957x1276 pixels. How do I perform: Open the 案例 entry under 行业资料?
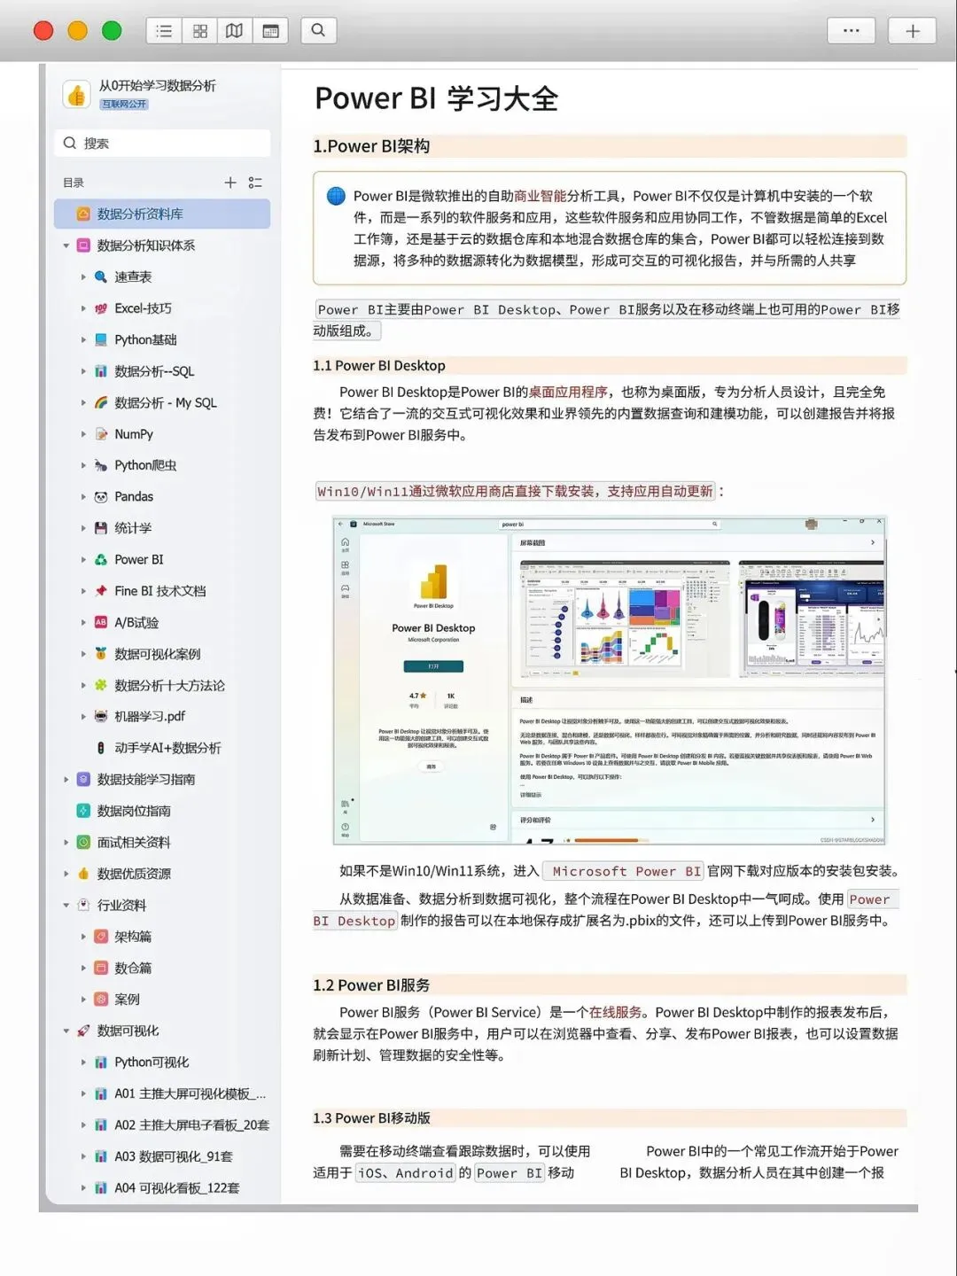click(x=127, y=1000)
